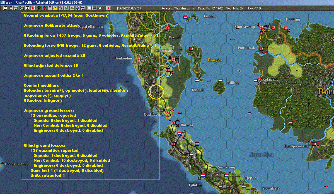Click the OP toolbar button
This screenshot has height=194, width=334.
click(x=89, y=8)
